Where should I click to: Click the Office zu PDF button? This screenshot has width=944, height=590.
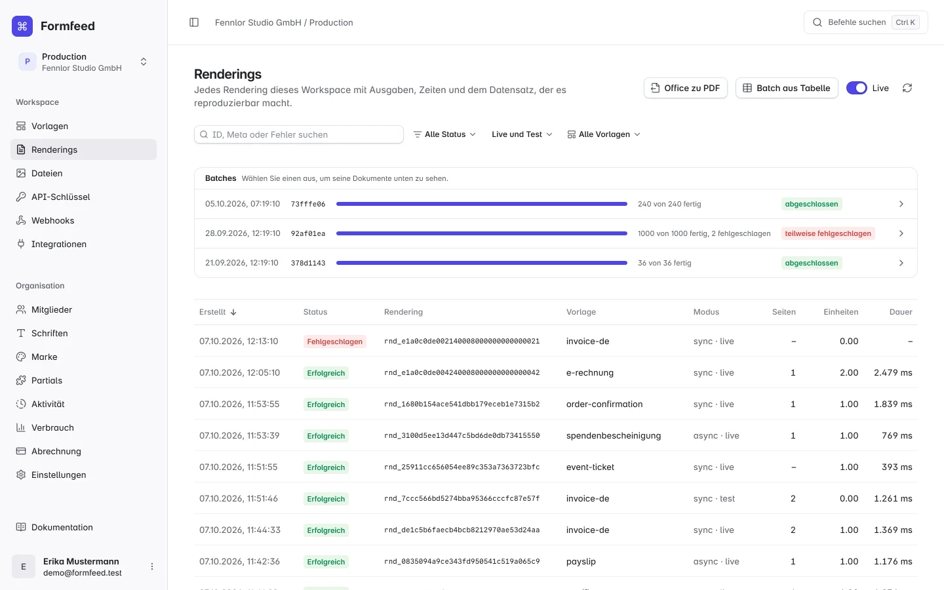(x=686, y=88)
